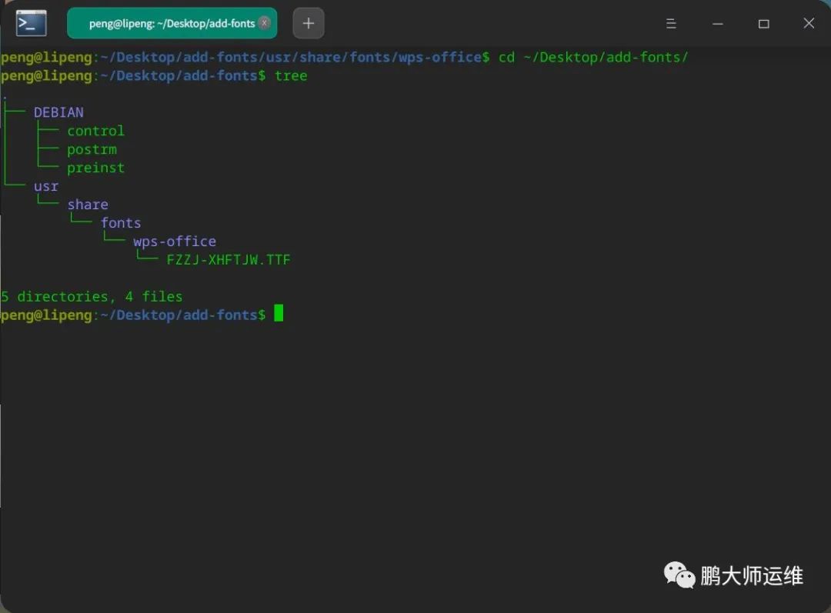The image size is (831, 613).
Task: Maximize the terminal window
Action: click(764, 23)
